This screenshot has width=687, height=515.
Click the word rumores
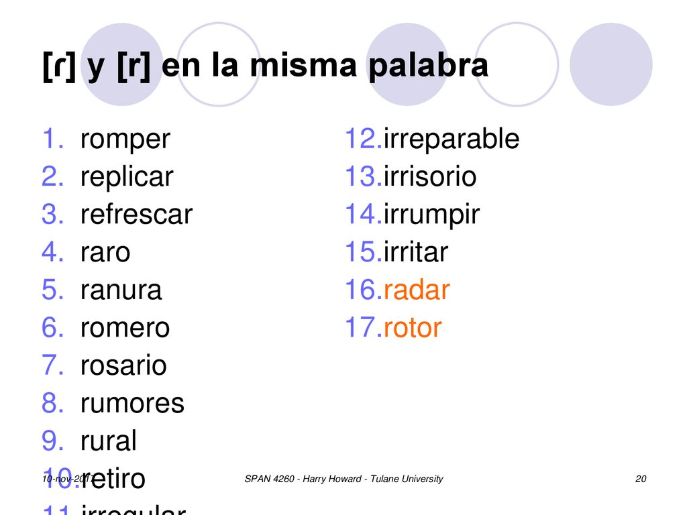click(132, 404)
